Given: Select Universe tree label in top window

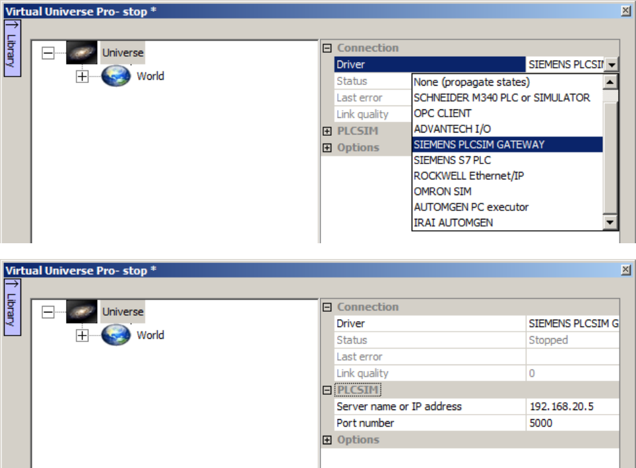Looking at the screenshot, I should tap(123, 53).
